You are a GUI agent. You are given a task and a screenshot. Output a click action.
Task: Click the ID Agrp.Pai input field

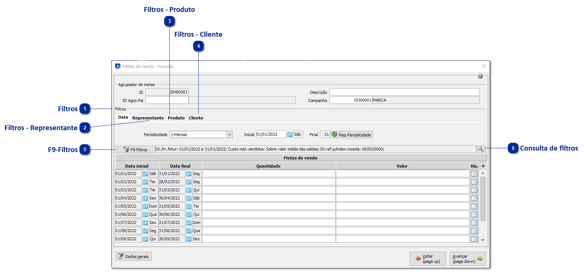pos(167,100)
